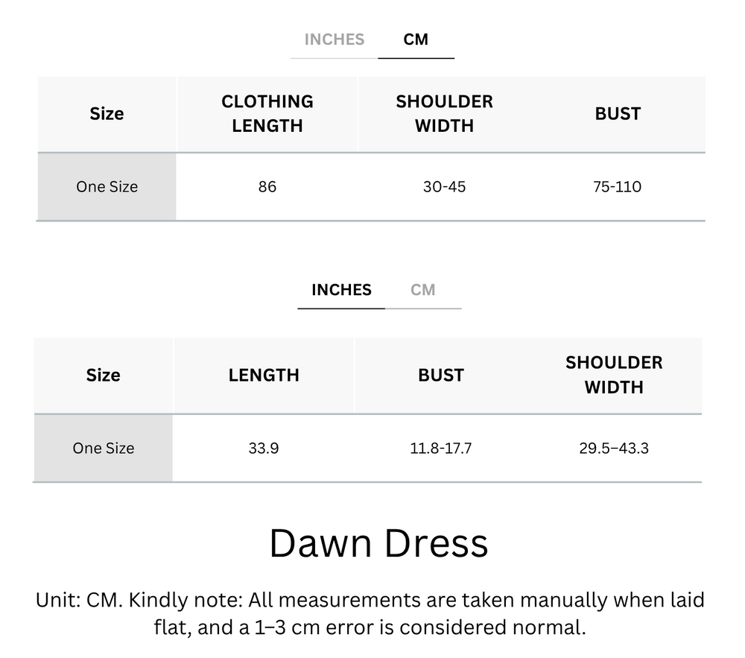
Task: Click the One Size cell in the top table
Action: [x=106, y=186]
